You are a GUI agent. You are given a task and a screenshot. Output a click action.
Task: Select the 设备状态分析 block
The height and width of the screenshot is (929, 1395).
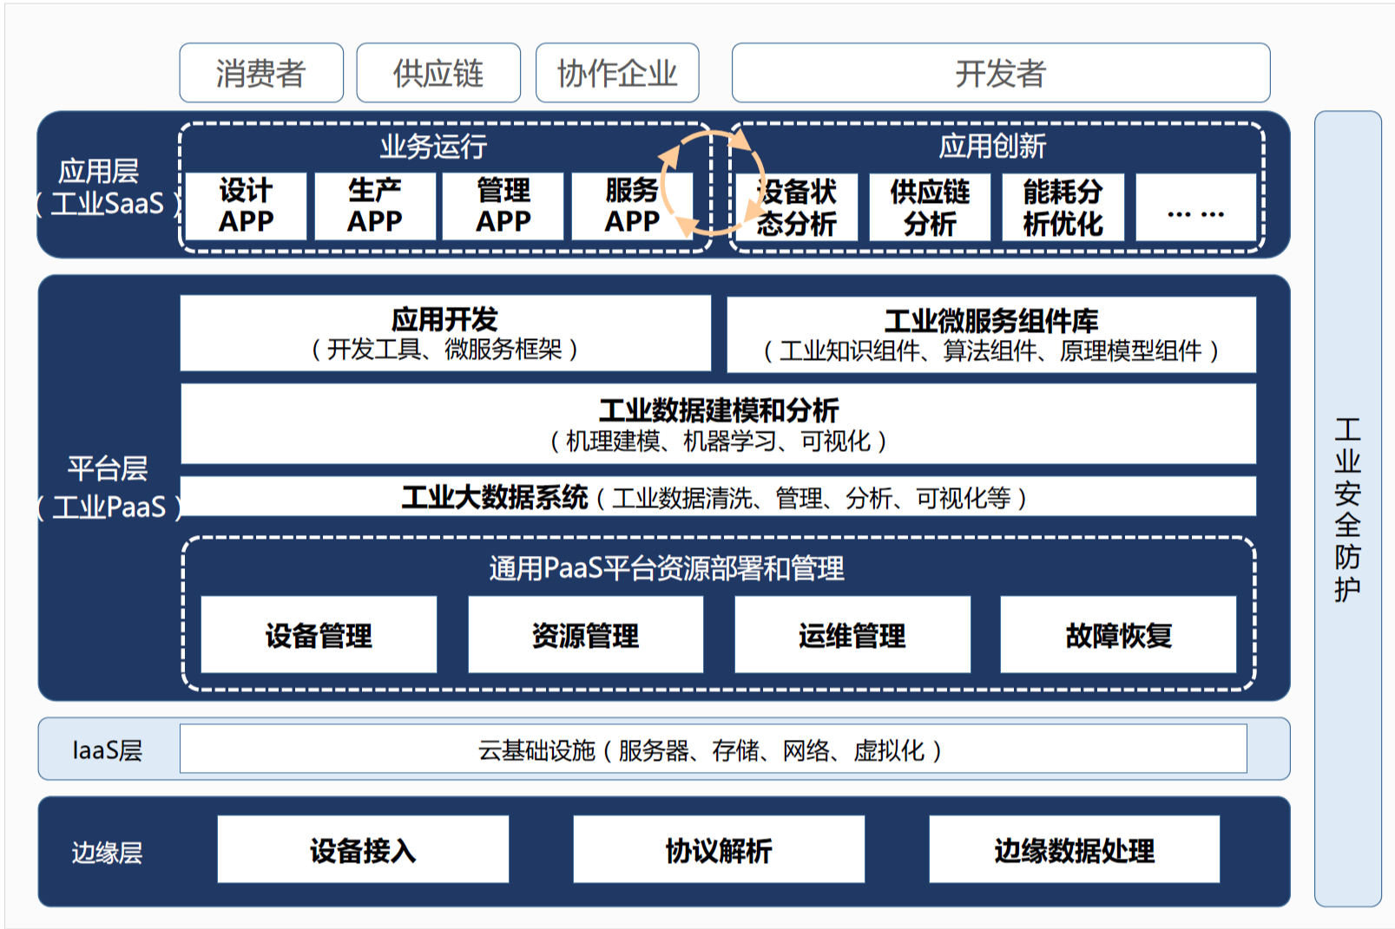[x=797, y=207]
